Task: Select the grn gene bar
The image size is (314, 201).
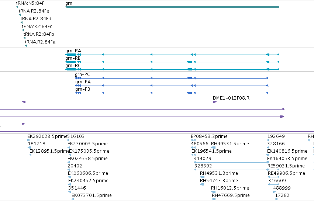Action: click(172, 7)
